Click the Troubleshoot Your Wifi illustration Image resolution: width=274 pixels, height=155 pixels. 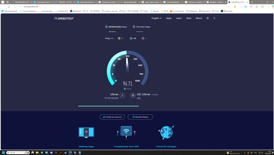pyautogui.click(x=126, y=132)
